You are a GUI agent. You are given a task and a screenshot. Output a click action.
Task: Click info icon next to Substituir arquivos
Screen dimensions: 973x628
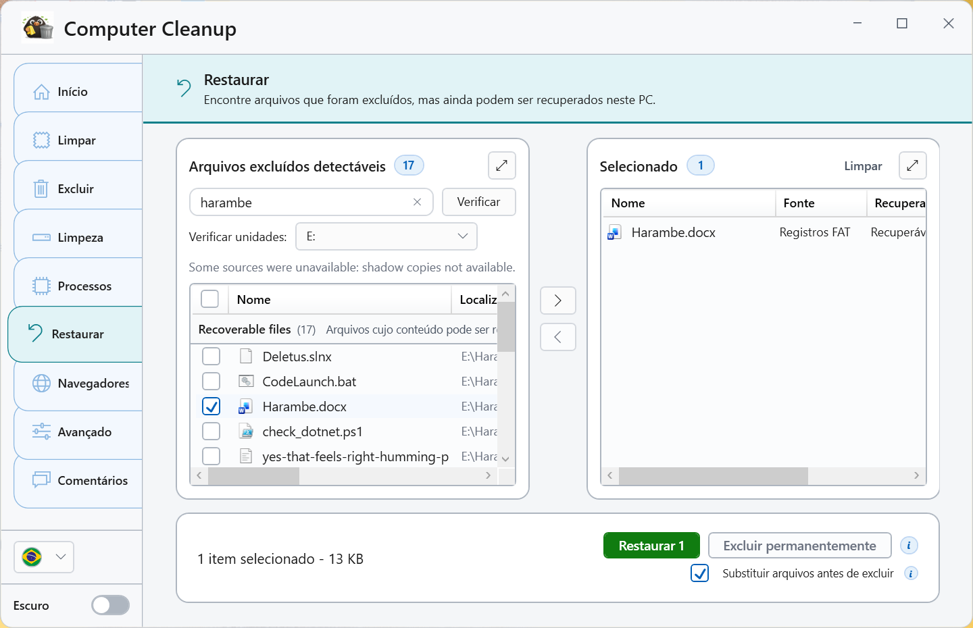pos(911,573)
